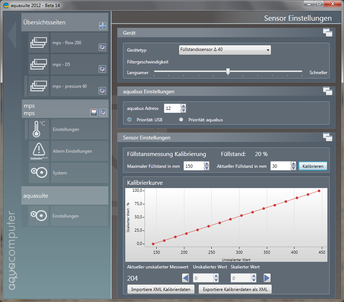Increase the Unskalierter Wert spinner
This screenshot has height=302, width=344.
[216, 276]
